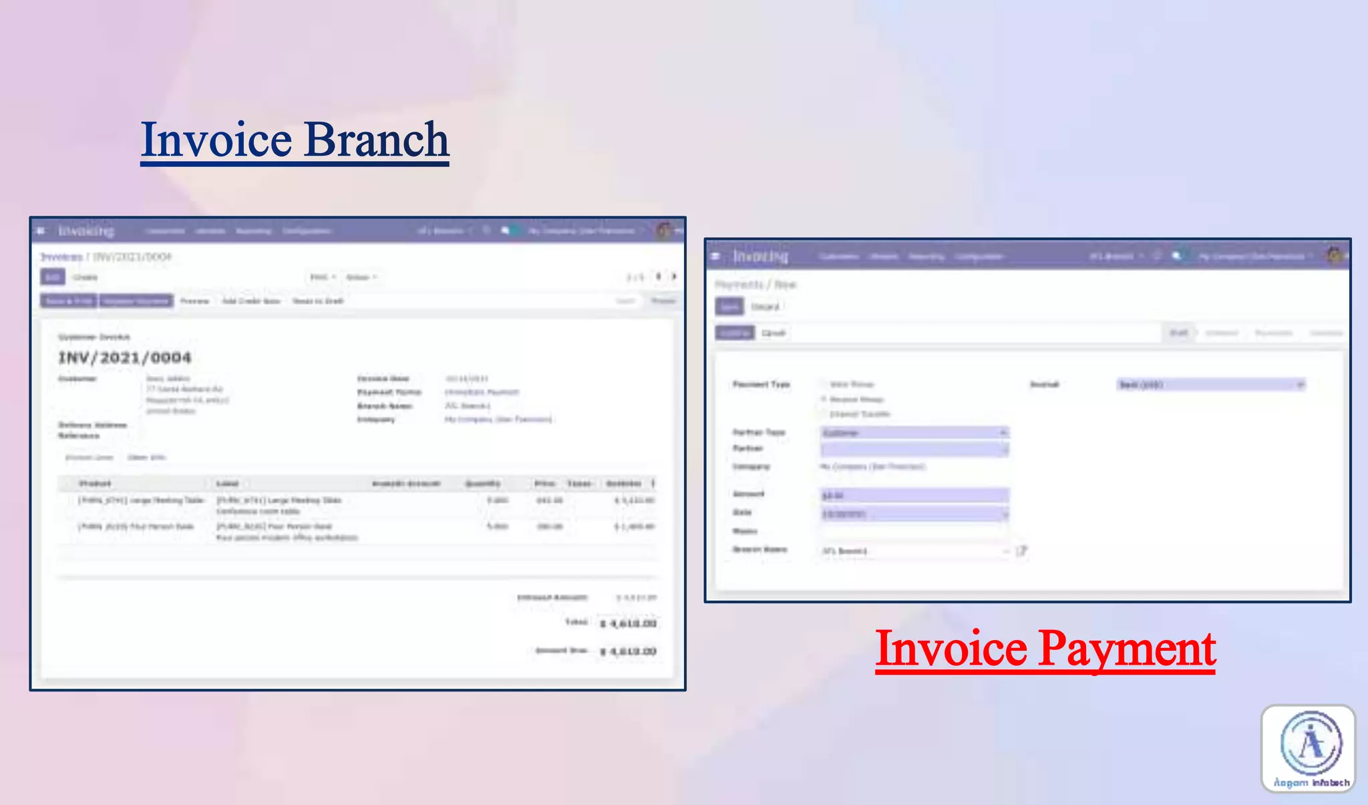The height and width of the screenshot is (805, 1368).
Task: Open the customer name link on the invoice
Action: click(x=168, y=379)
